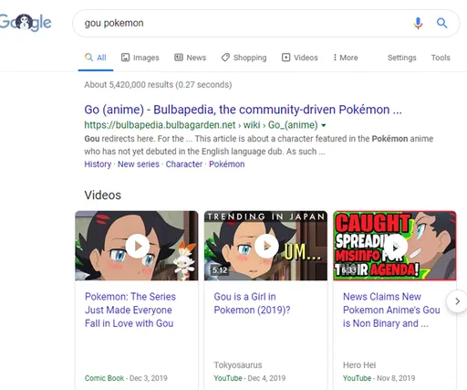The width and height of the screenshot is (467, 390).
Task: Open the Videos tab
Action: [299, 58]
